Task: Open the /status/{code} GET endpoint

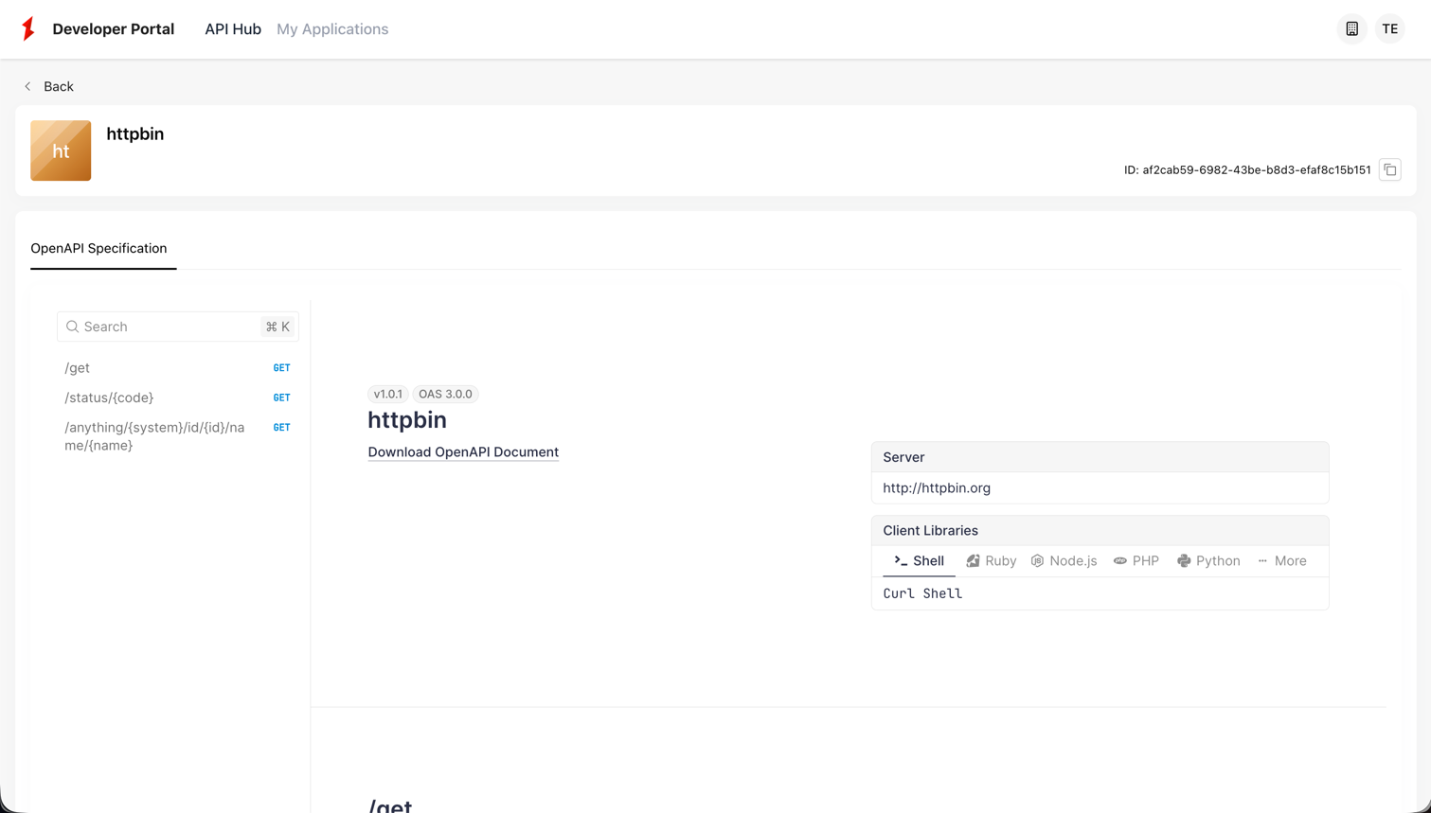Action: coord(109,397)
